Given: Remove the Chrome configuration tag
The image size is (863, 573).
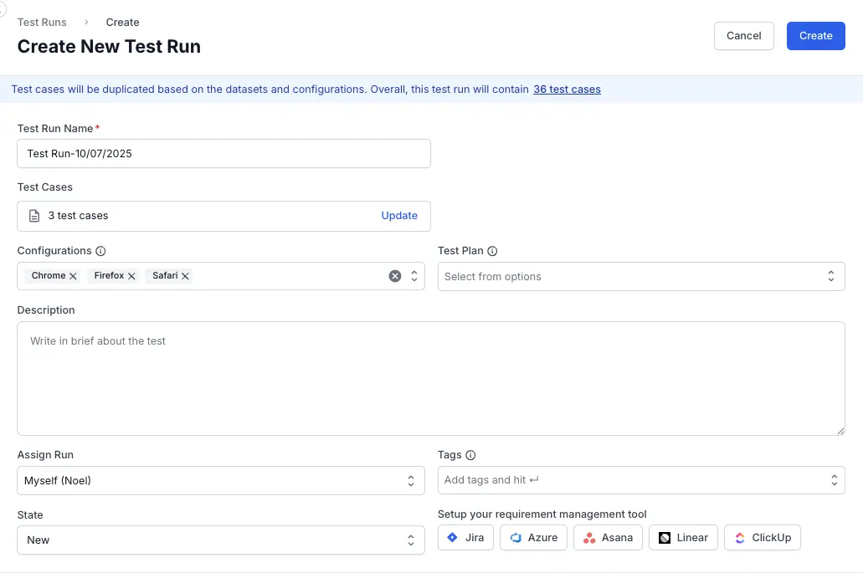Looking at the screenshot, I should 73,276.
